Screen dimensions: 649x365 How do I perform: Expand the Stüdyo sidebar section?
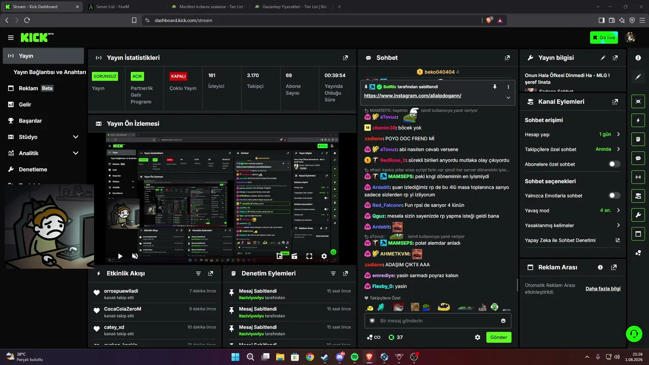pyautogui.click(x=76, y=137)
